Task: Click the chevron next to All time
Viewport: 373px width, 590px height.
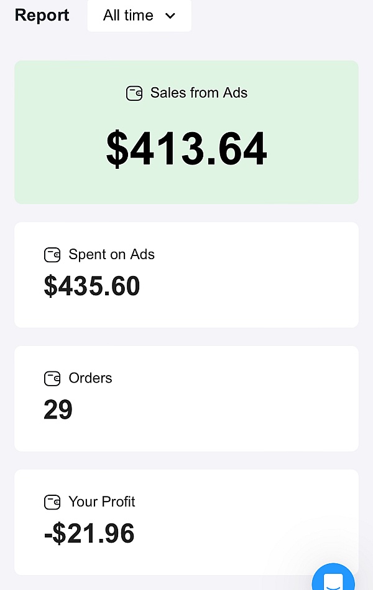Action: [170, 16]
